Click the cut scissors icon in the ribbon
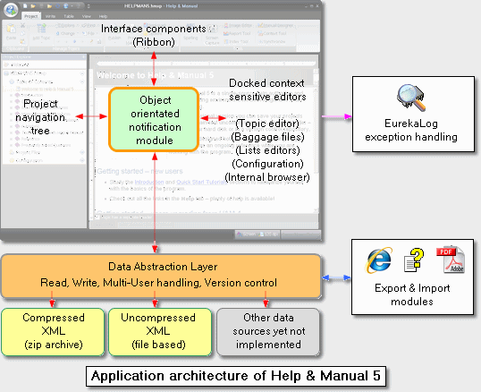The image size is (481, 392). [22, 25]
